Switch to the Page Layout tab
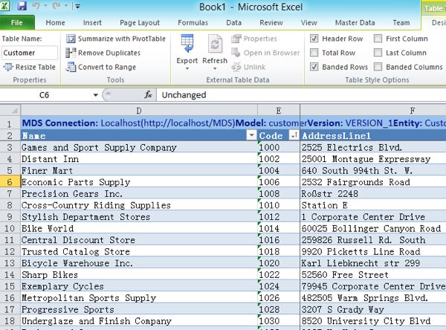The width and height of the screenshot is (446, 330). 140,23
